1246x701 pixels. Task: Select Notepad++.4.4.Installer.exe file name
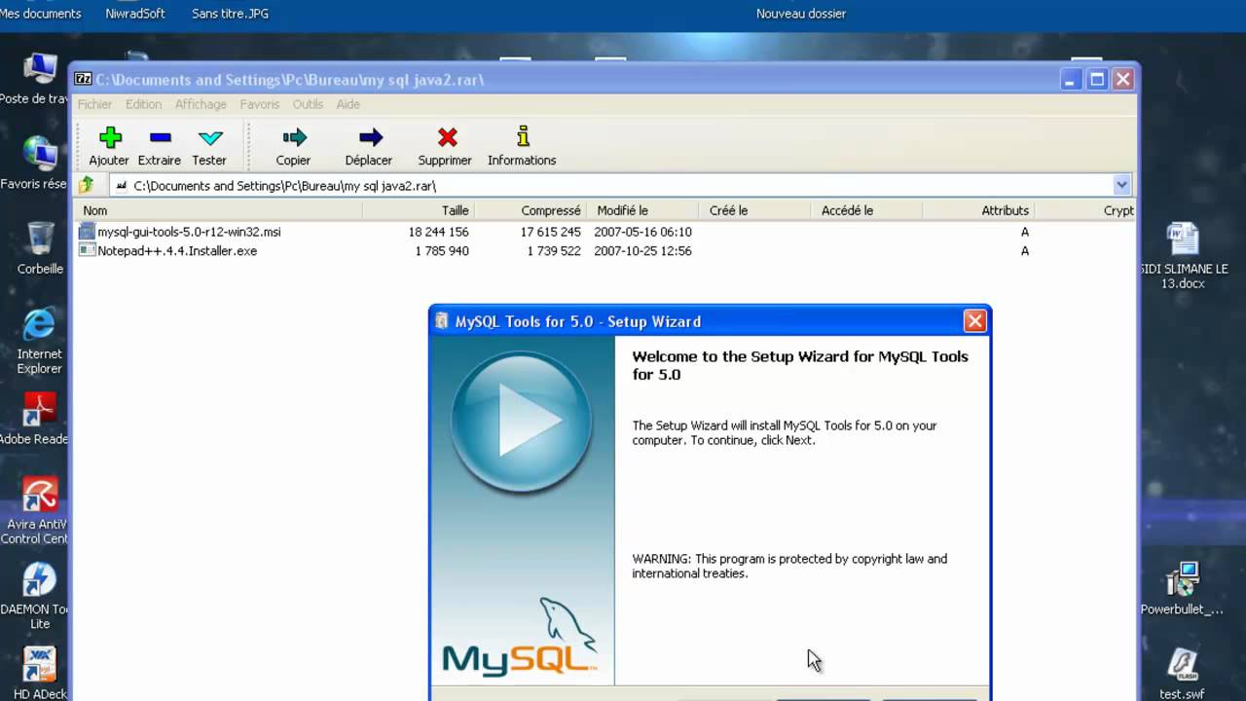pos(177,250)
